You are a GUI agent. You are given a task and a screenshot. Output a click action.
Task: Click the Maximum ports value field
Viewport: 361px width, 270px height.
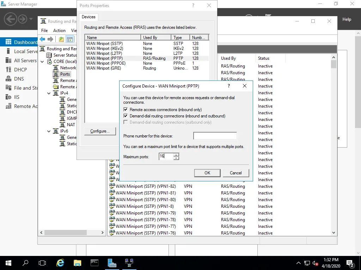[166, 156]
